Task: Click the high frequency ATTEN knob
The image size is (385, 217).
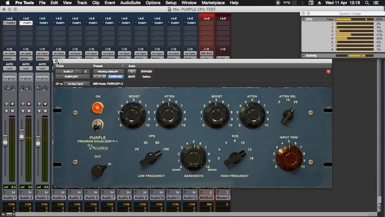Action: 252,115
